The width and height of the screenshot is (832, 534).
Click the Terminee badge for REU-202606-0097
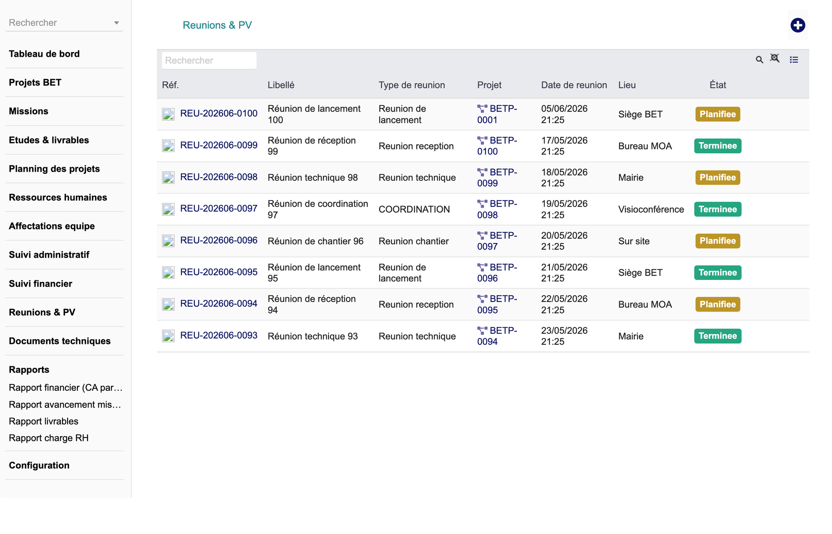click(x=718, y=209)
